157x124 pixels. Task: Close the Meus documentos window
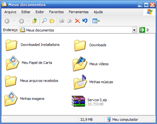coord(152,5)
